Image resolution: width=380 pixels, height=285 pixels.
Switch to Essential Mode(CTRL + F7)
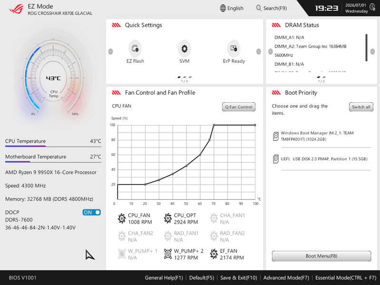point(346,278)
